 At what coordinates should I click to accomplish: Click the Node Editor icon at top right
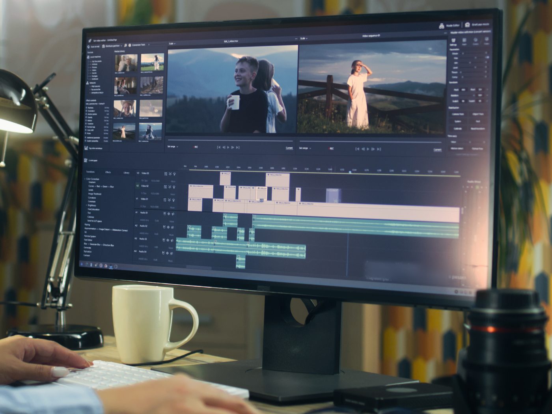coord(442,26)
